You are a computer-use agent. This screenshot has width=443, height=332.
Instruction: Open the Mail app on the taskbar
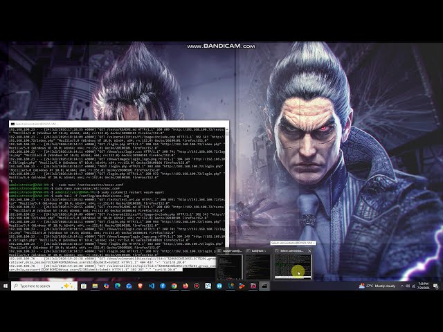[x=129, y=286]
